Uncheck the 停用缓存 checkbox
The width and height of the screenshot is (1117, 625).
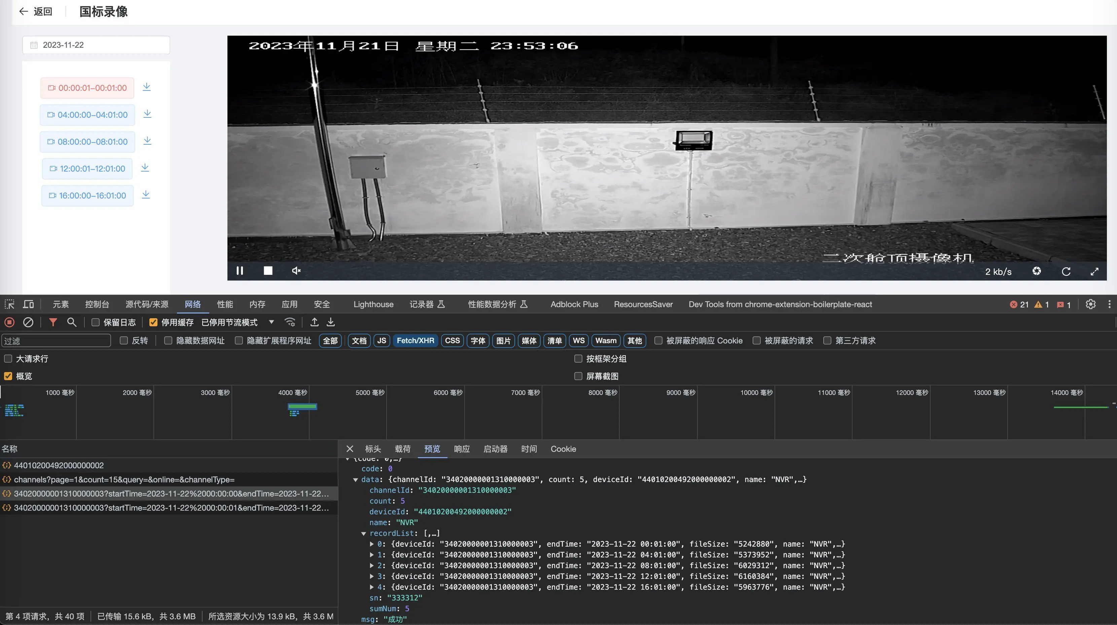click(x=153, y=323)
